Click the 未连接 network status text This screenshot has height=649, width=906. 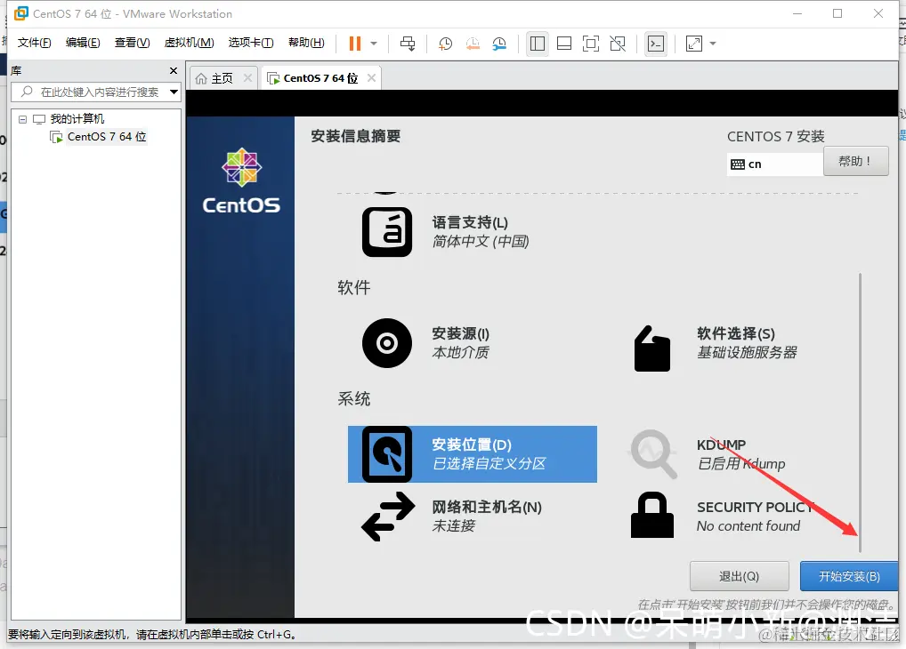[454, 525]
